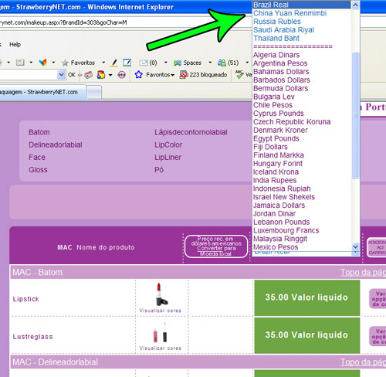Click the MSN butterfly toolbar icon
386x377 pixels.
[x=42, y=63]
